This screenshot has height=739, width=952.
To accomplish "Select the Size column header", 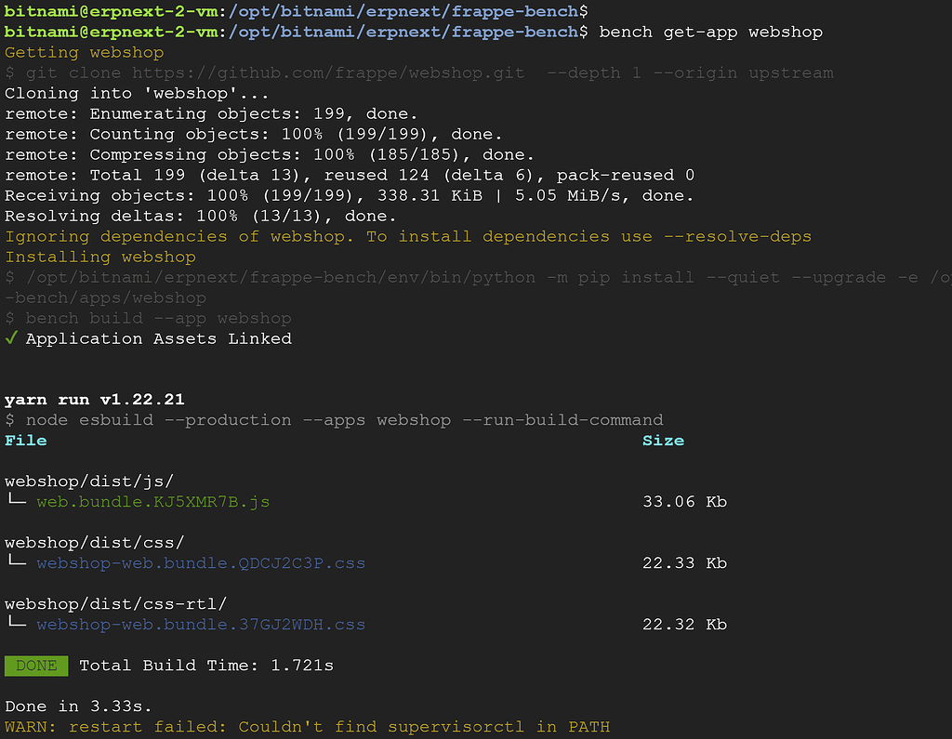I will click(x=663, y=440).
